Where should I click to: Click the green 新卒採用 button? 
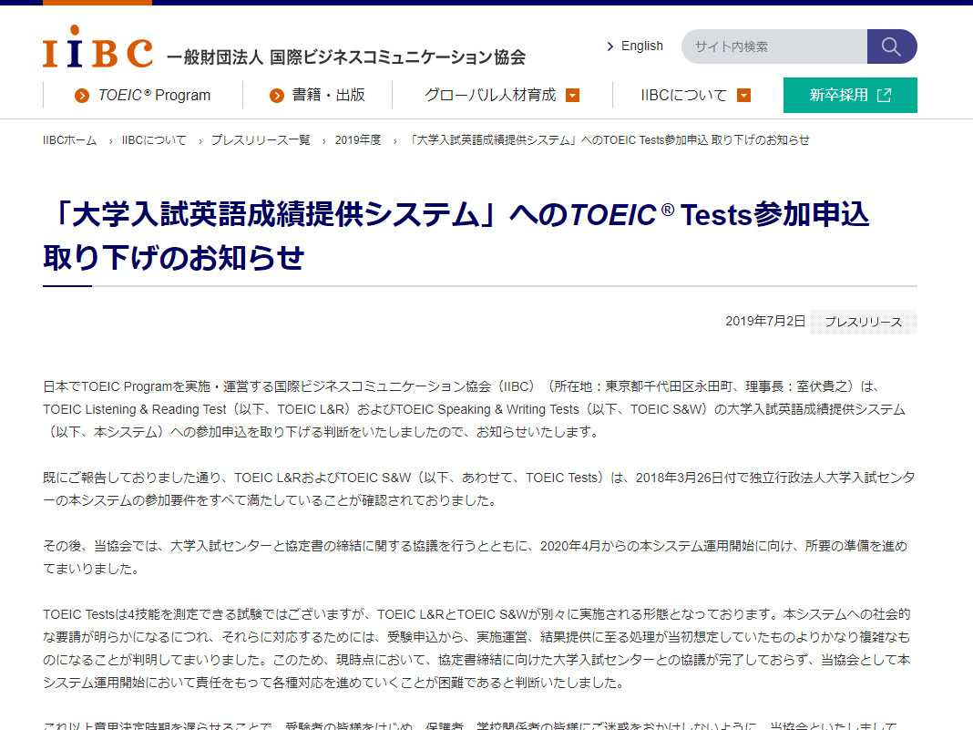click(843, 95)
